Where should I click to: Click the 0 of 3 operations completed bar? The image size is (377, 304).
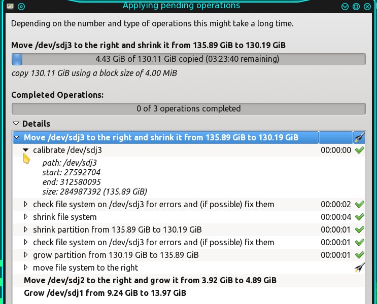point(189,109)
